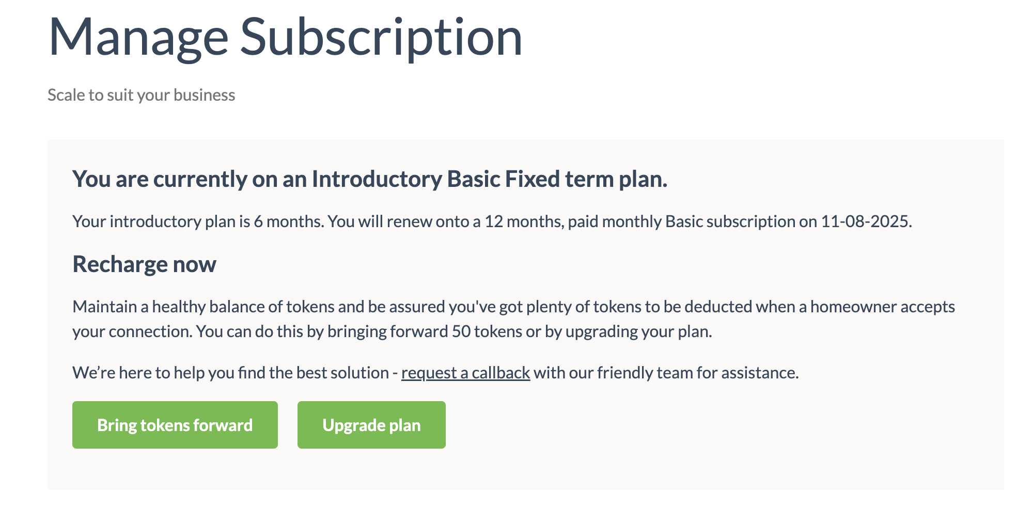The width and height of the screenshot is (1032, 508).
Task: Click the 'Scale to suit your business' subtitle
Action: point(141,95)
